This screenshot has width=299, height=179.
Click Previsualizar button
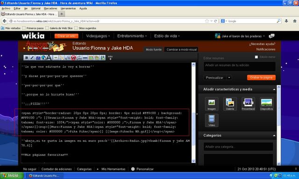pyautogui.click(x=214, y=77)
